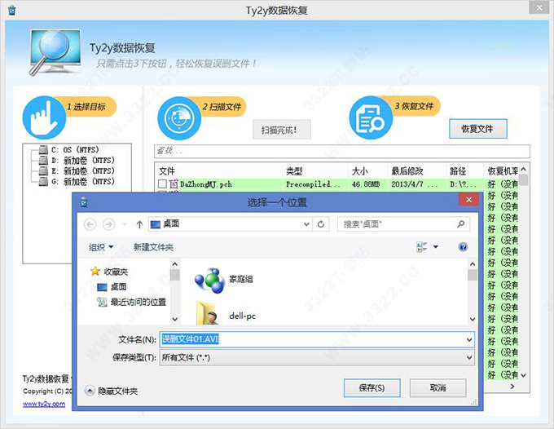Click the results list scroll-down arrow
Viewport: 554px width, 429px height.
click(x=523, y=375)
